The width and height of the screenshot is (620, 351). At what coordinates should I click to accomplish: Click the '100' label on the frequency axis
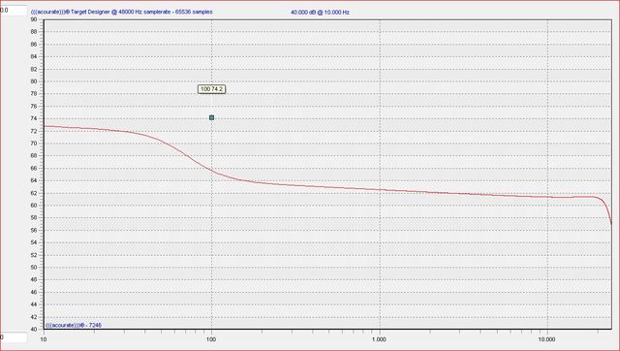(x=211, y=339)
